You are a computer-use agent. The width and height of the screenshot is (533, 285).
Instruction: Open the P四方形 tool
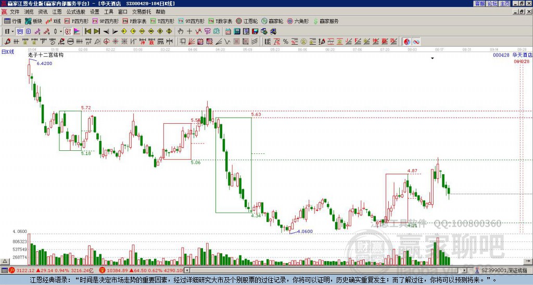pos(77,21)
